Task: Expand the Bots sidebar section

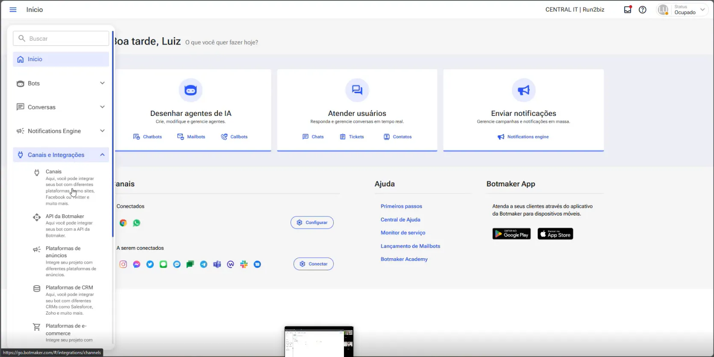Action: (x=61, y=83)
